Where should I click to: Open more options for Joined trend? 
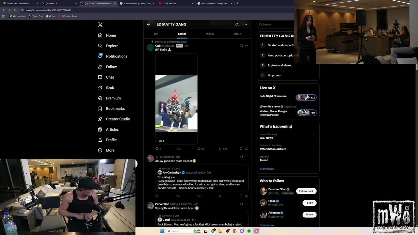pos(315,157)
